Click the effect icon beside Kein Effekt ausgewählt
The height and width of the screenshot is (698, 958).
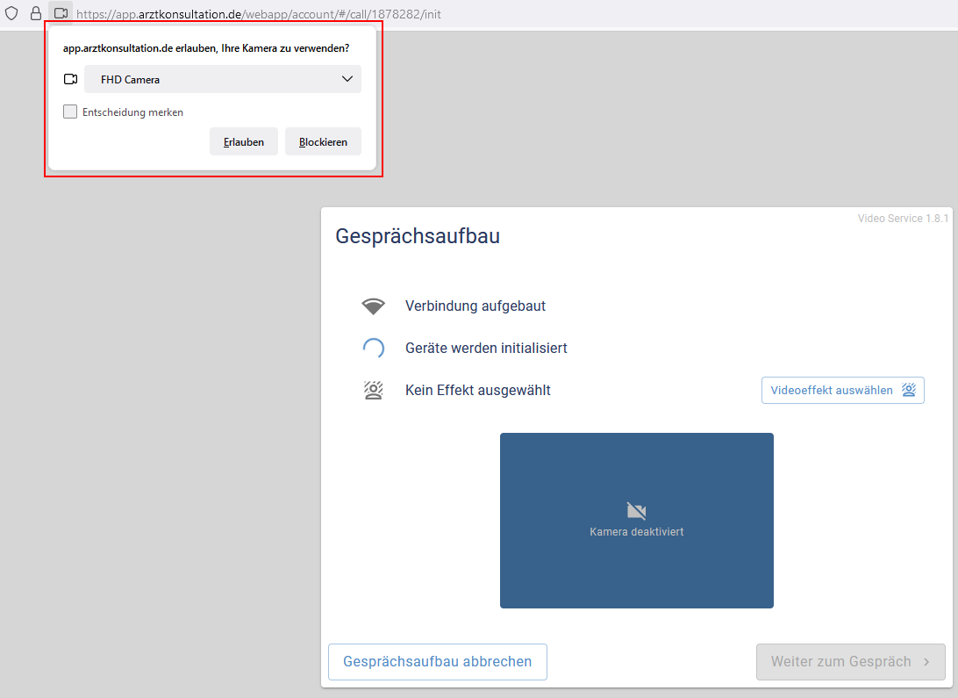374,391
